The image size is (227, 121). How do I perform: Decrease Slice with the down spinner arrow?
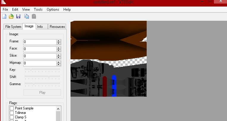tap(59, 57)
